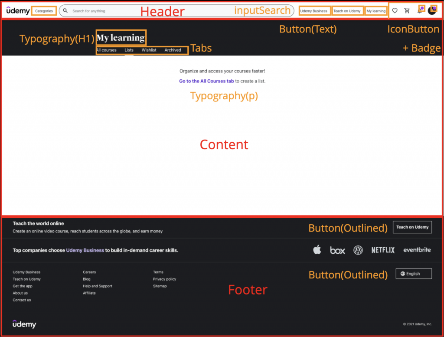Open the Get the app footer link
Screen dimensions: 444x337
(23, 286)
